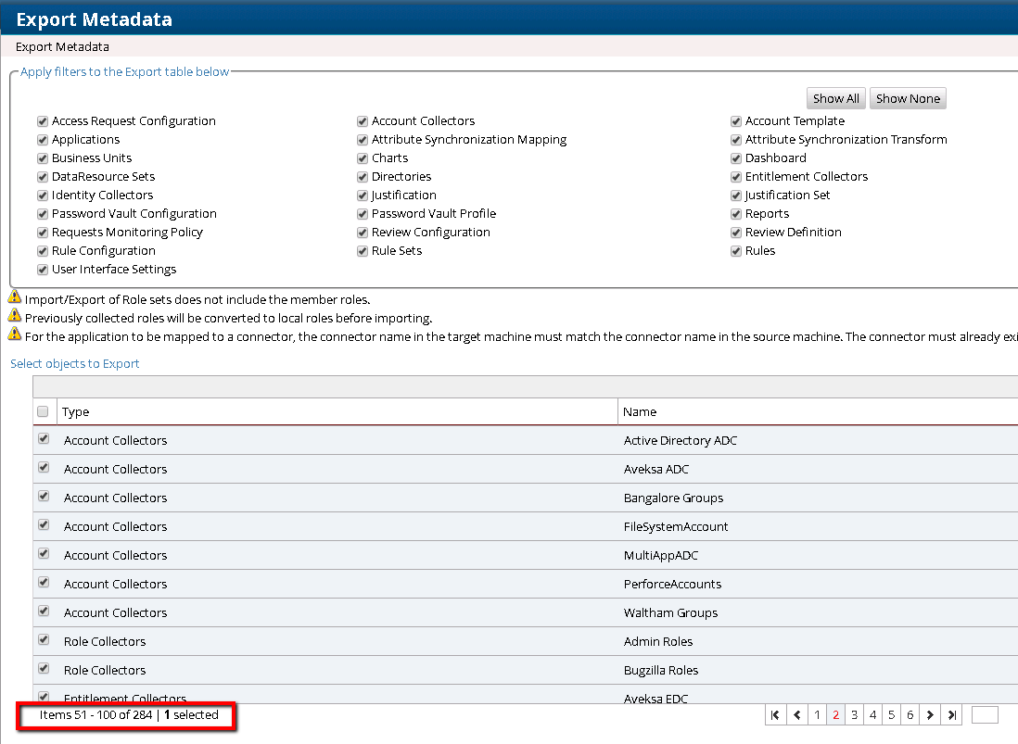This screenshot has width=1018, height=744.
Task: Sort table by Name column header
Action: click(x=640, y=412)
